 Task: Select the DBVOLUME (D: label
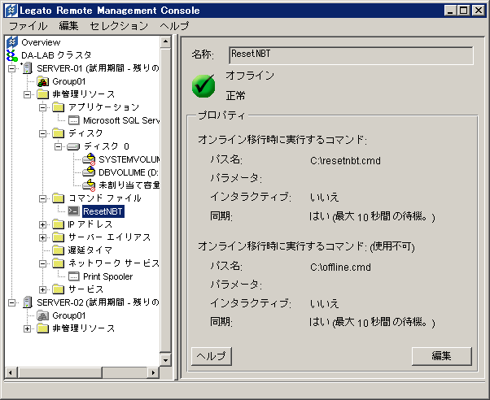pyautogui.click(x=129, y=172)
